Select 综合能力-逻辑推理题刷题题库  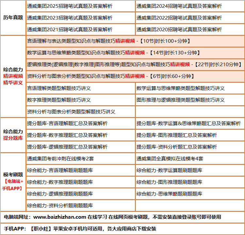[x=81, y=194]
